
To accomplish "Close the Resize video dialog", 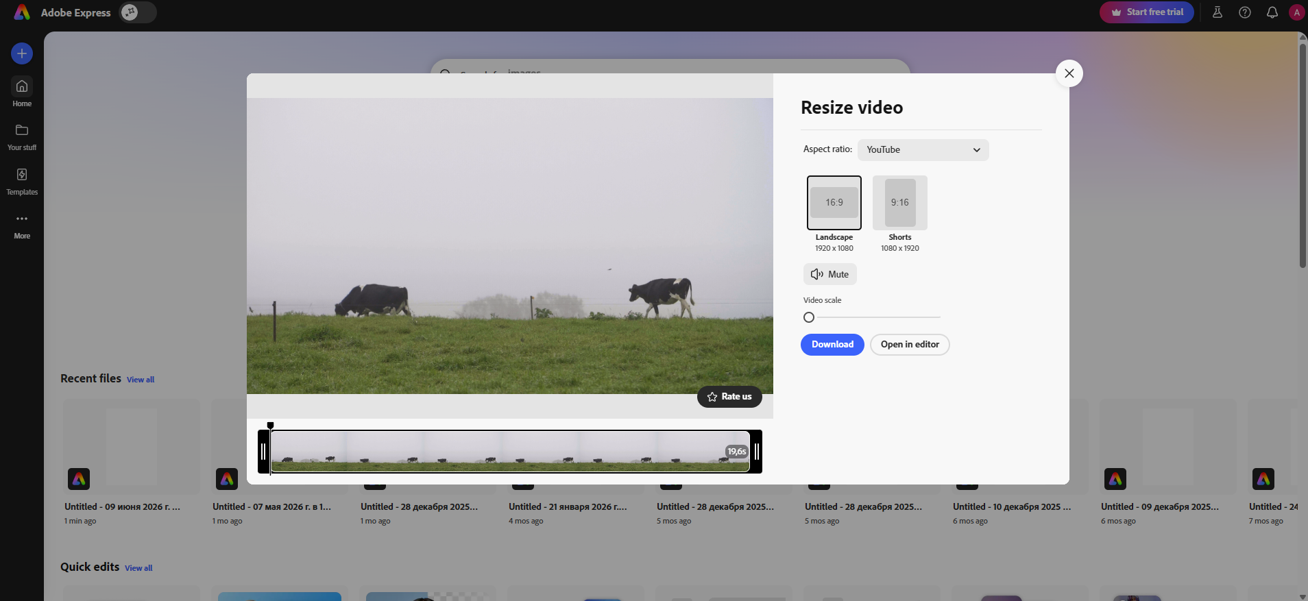I will click(1069, 73).
